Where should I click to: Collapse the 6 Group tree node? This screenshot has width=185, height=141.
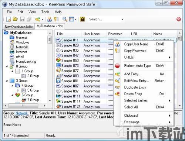tap(13, 95)
